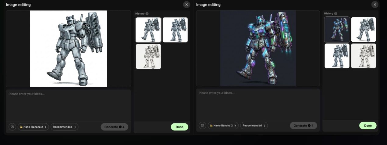This screenshot has height=145, width=387.
Task: Click Done in the left dialog
Action: point(179,127)
